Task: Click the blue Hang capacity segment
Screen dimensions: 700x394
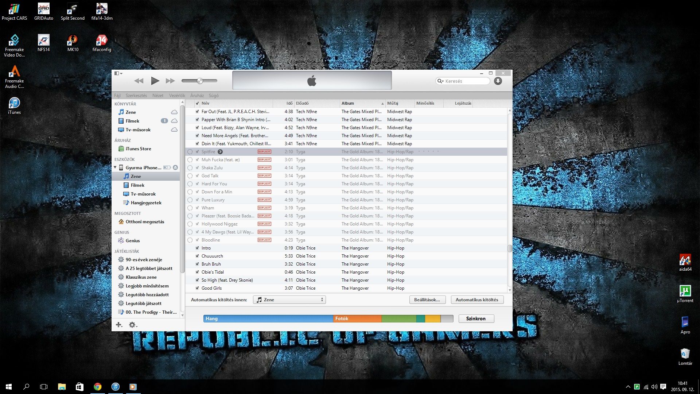Action: coord(268,318)
